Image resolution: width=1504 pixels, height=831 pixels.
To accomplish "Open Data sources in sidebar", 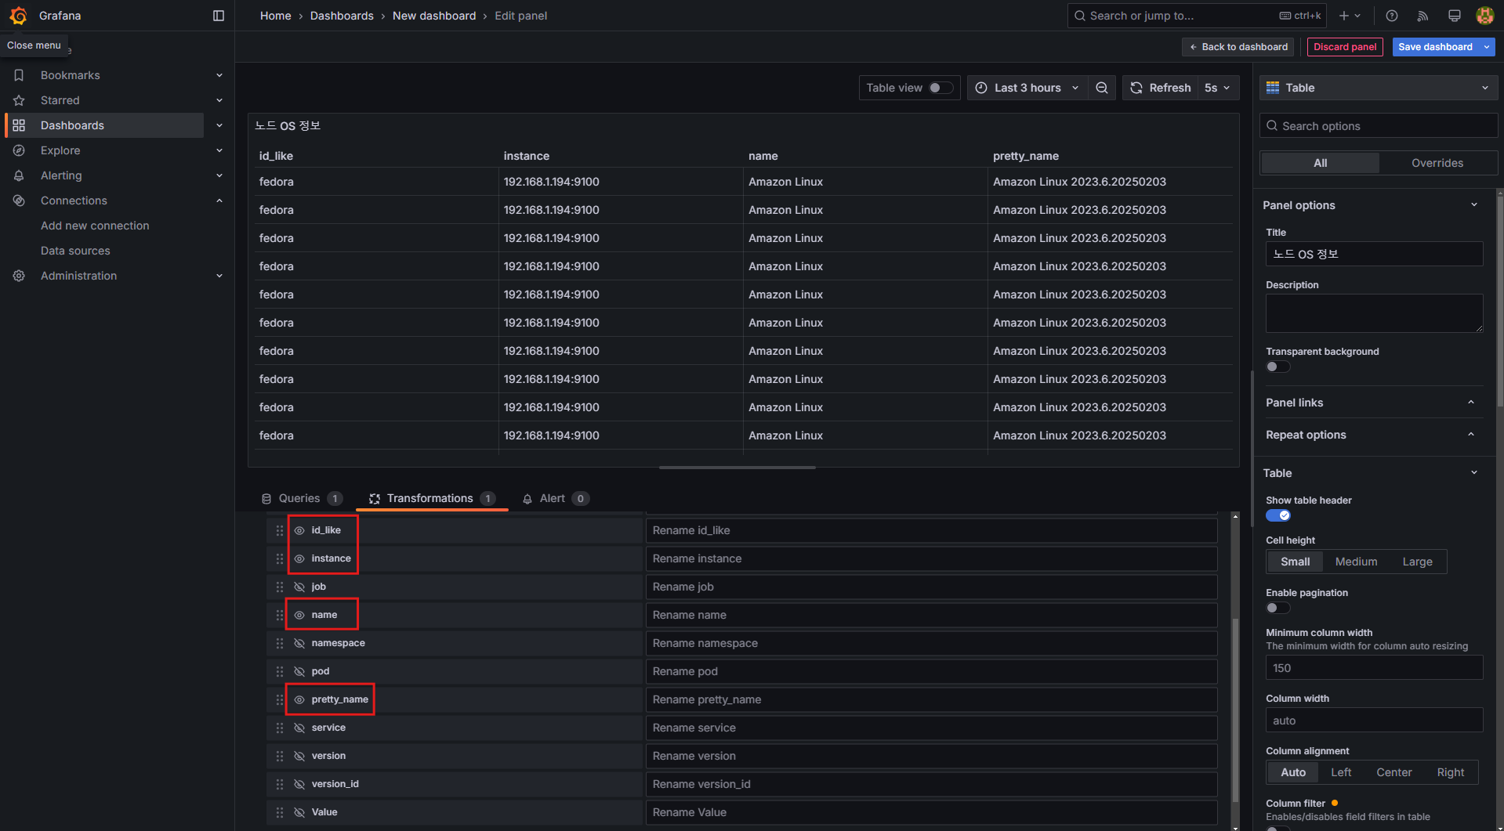I will (x=75, y=251).
